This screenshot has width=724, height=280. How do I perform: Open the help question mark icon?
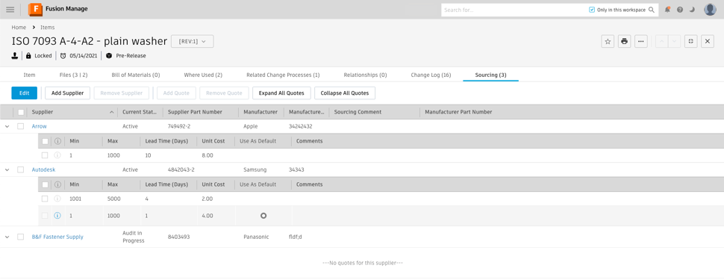pos(680,10)
